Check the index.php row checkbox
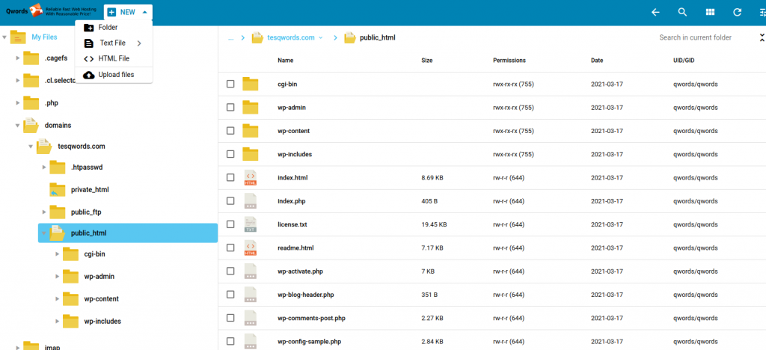 [230, 201]
